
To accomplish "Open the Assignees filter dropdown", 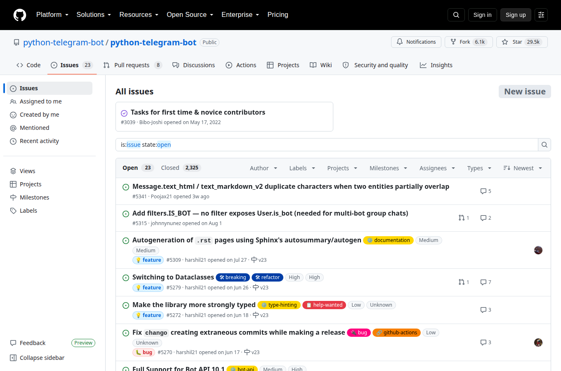I will 437,168.
